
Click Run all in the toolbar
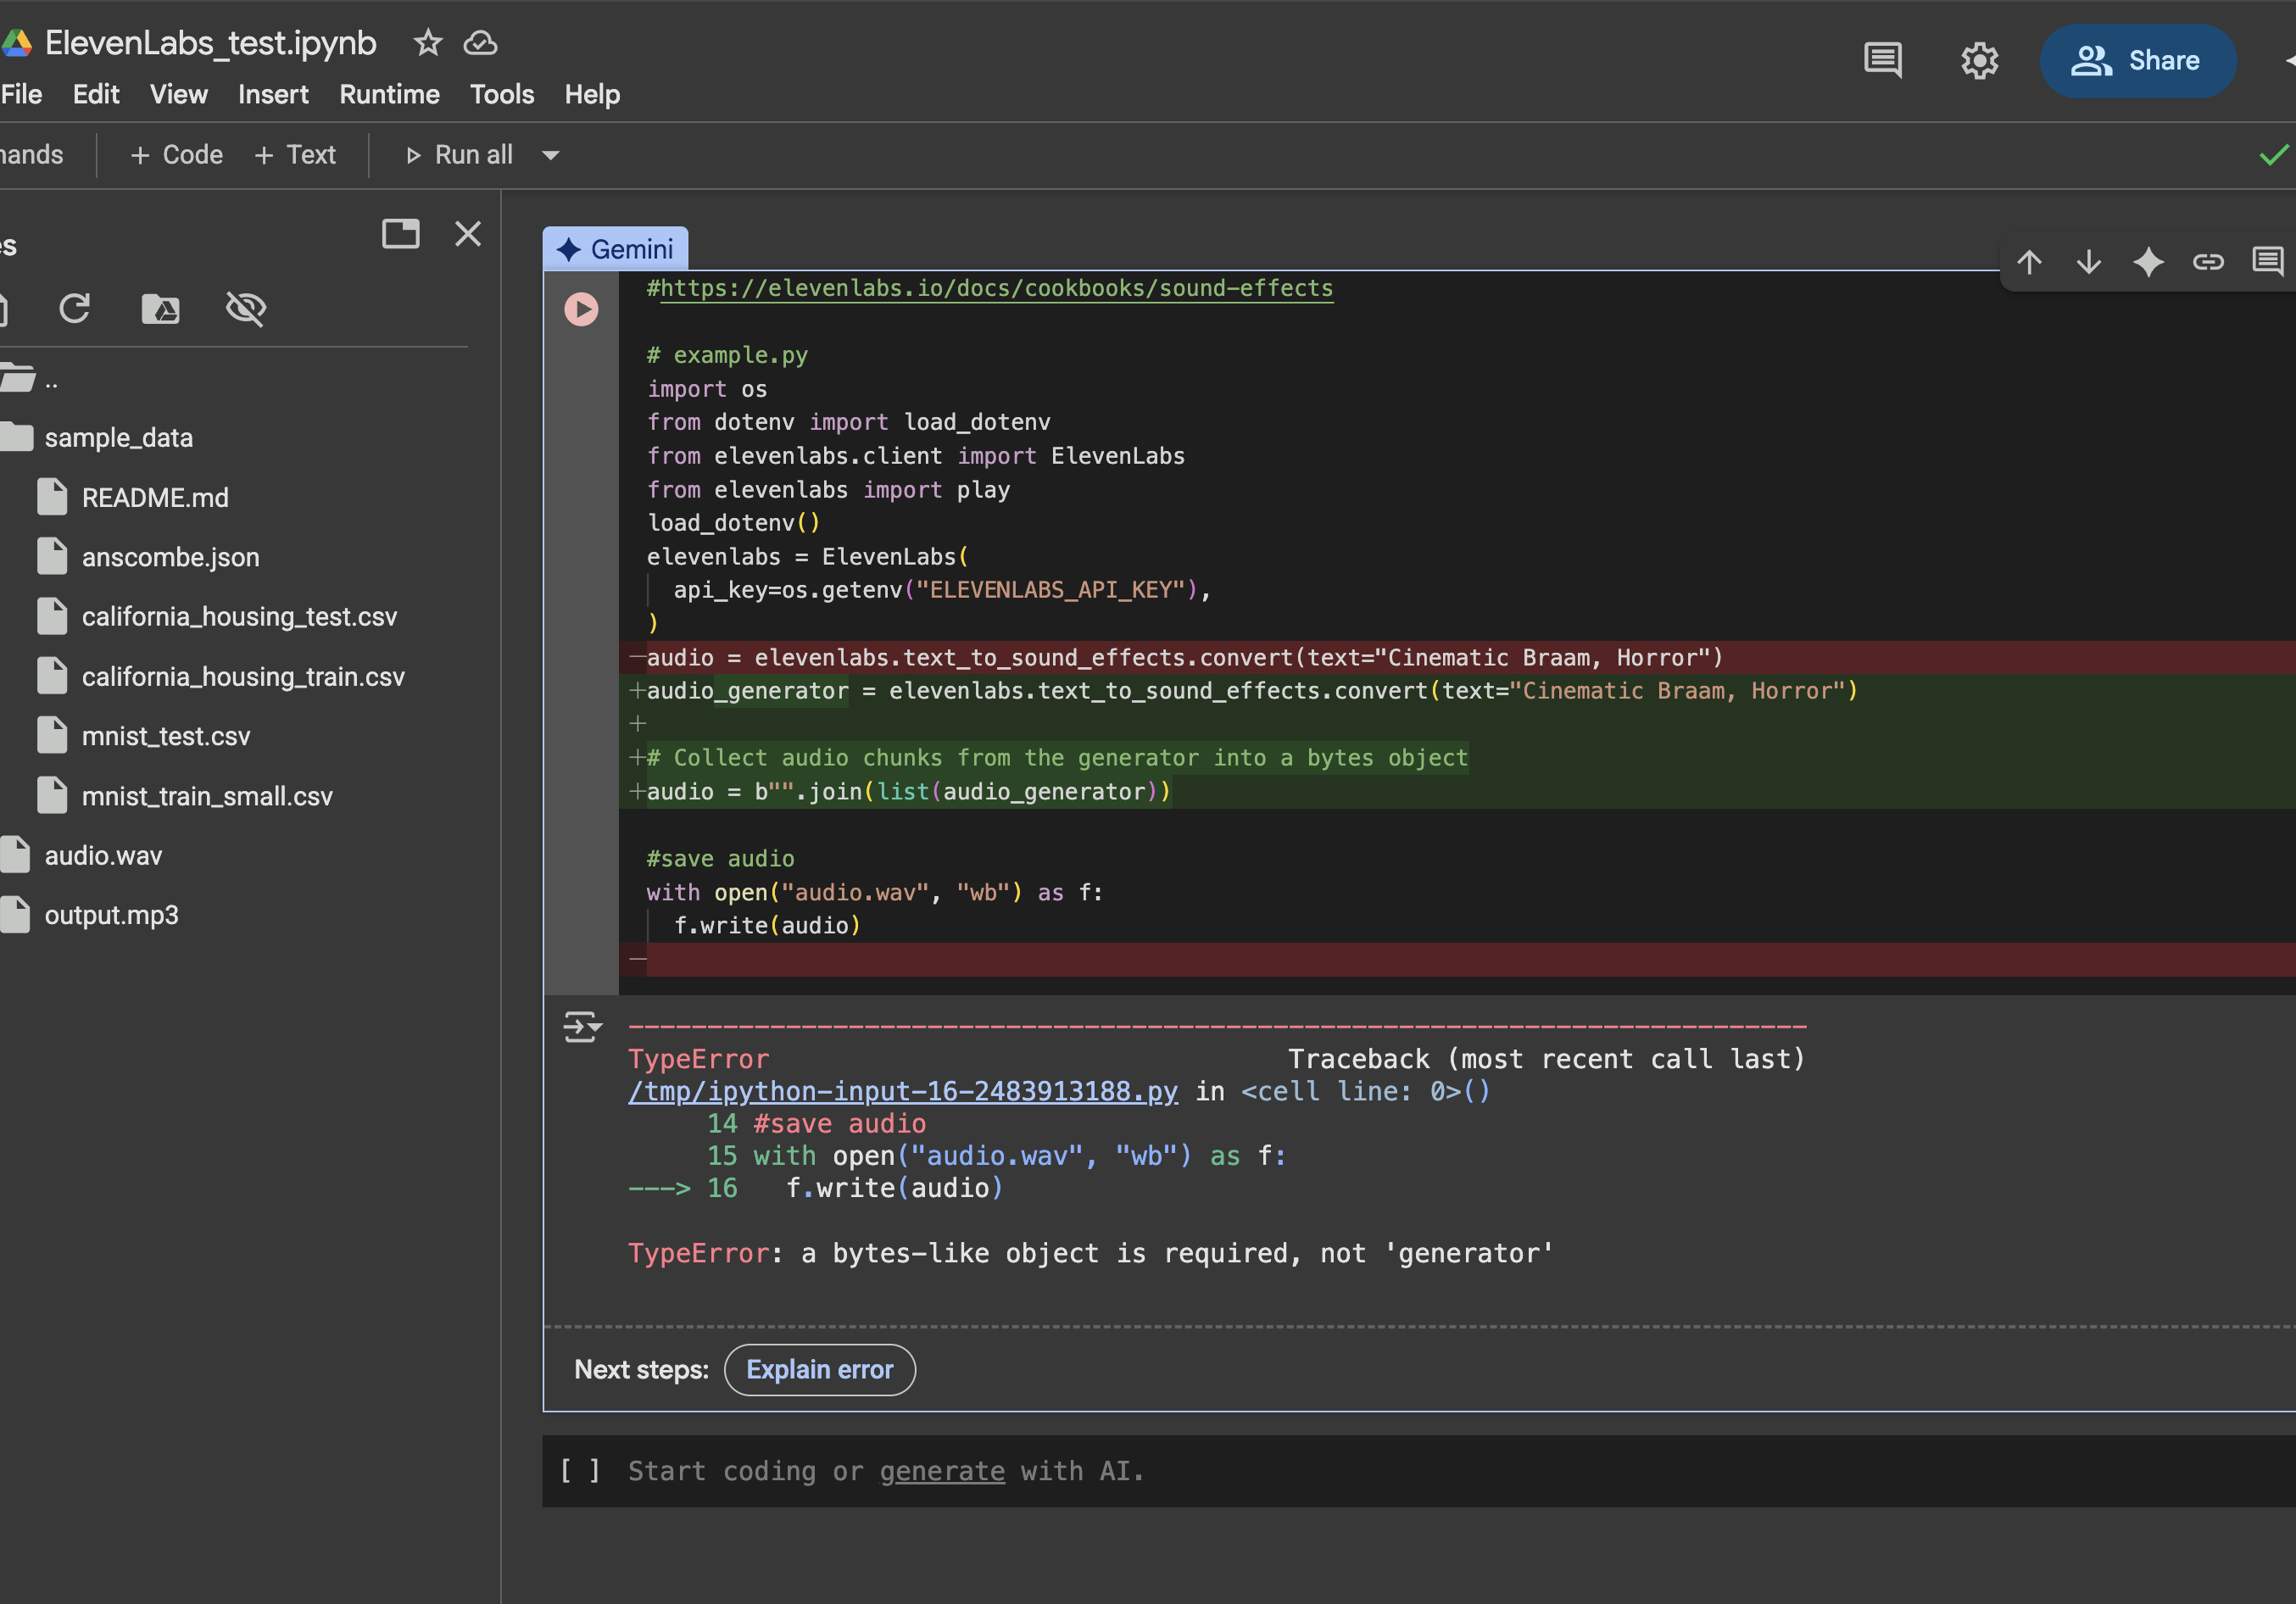459,155
